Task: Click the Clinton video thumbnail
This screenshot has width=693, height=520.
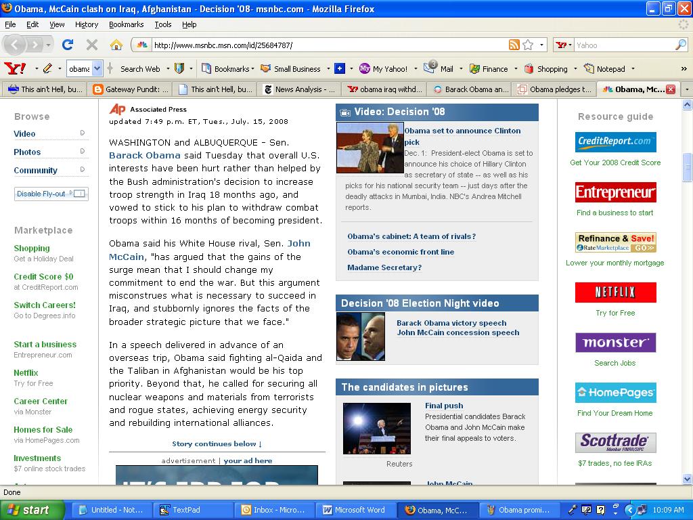Action: click(370, 148)
